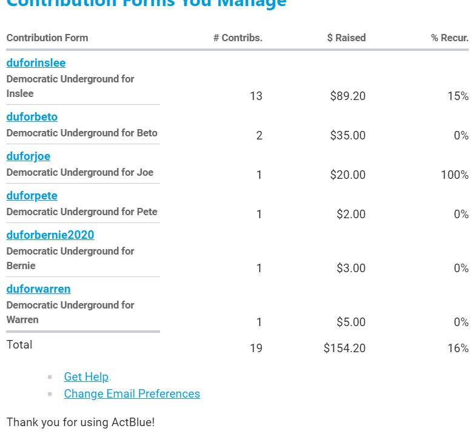Click the 'Democratic Underground for Pete' description
The image size is (476, 434).
click(82, 212)
